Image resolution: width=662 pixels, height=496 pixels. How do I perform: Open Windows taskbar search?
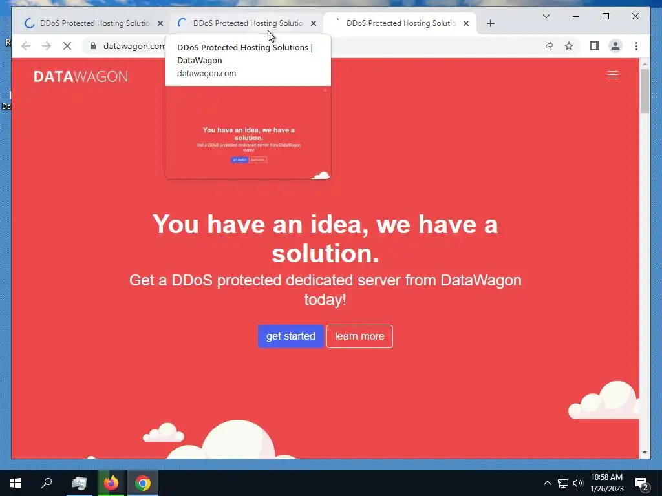[x=47, y=483]
